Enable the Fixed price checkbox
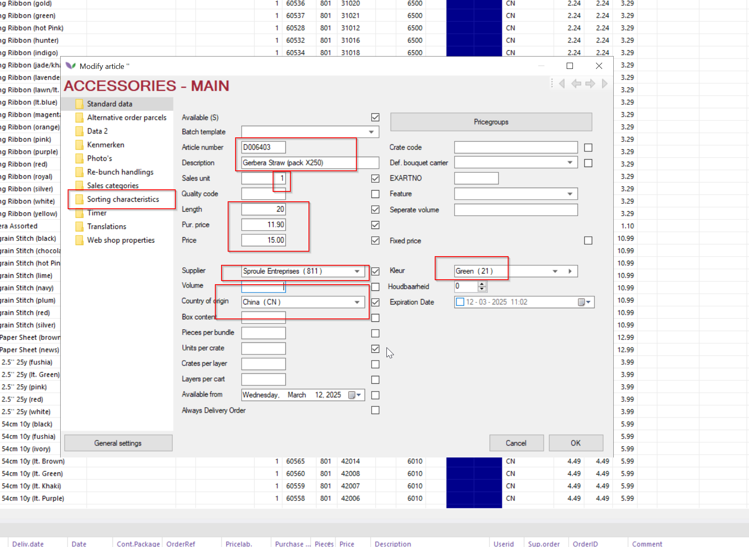The image size is (749, 547). 588,240
